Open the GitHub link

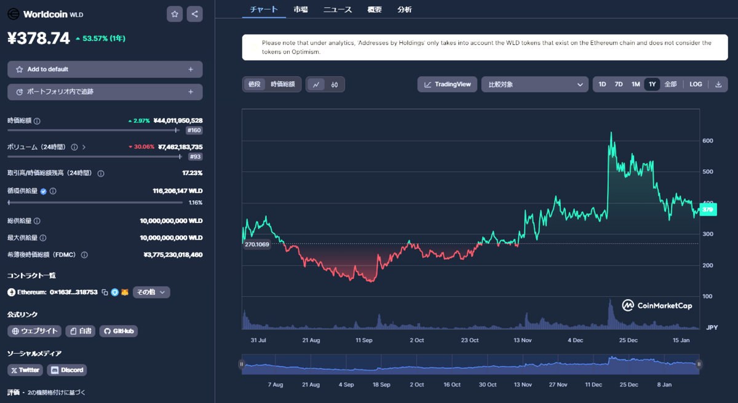pos(119,331)
